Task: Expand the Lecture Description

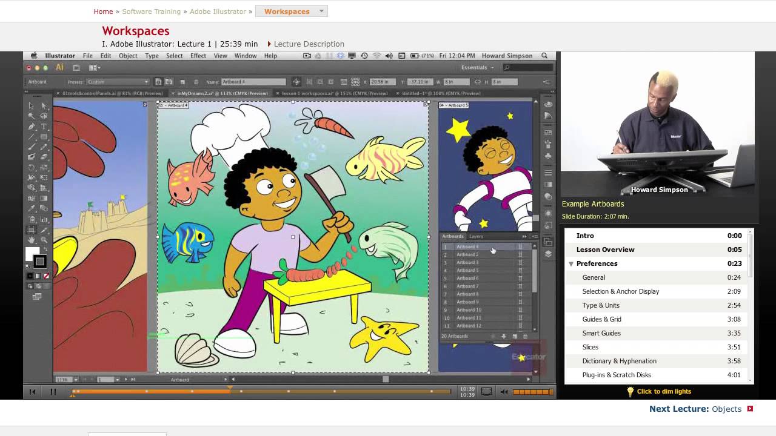Action: pos(306,44)
